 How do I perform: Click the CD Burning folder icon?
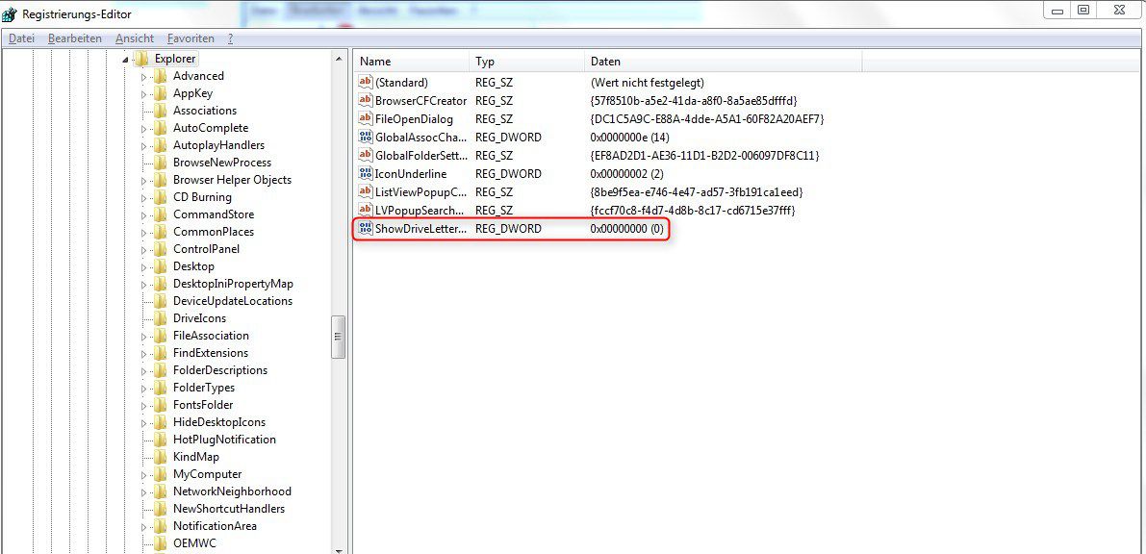(x=159, y=196)
